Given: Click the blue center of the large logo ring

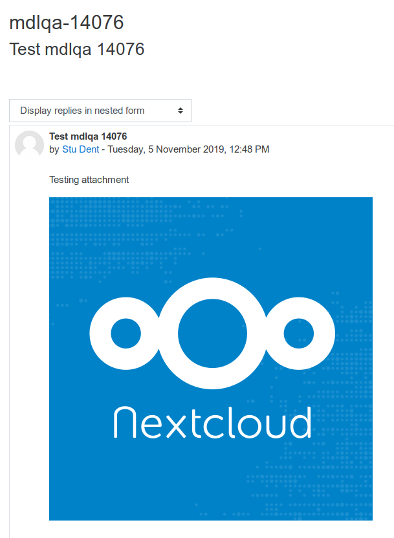Looking at the screenshot, I should [x=212, y=334].
